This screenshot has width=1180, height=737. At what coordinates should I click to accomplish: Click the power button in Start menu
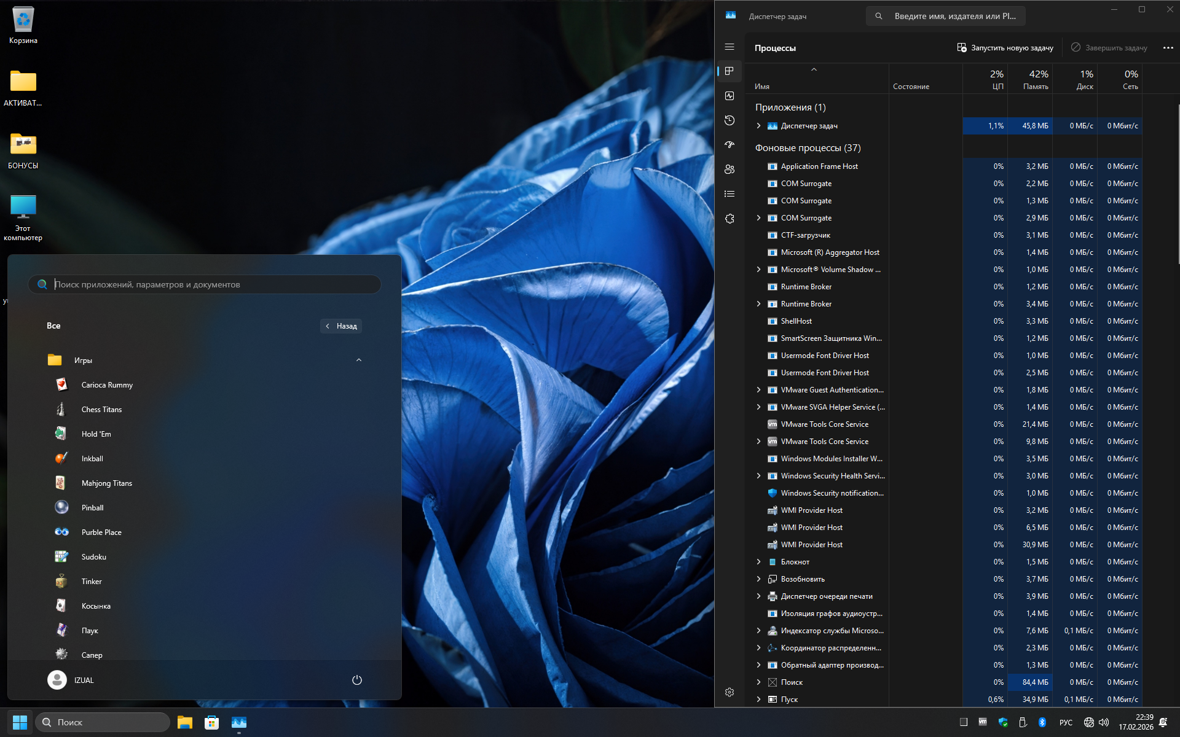tap(356, 680)
